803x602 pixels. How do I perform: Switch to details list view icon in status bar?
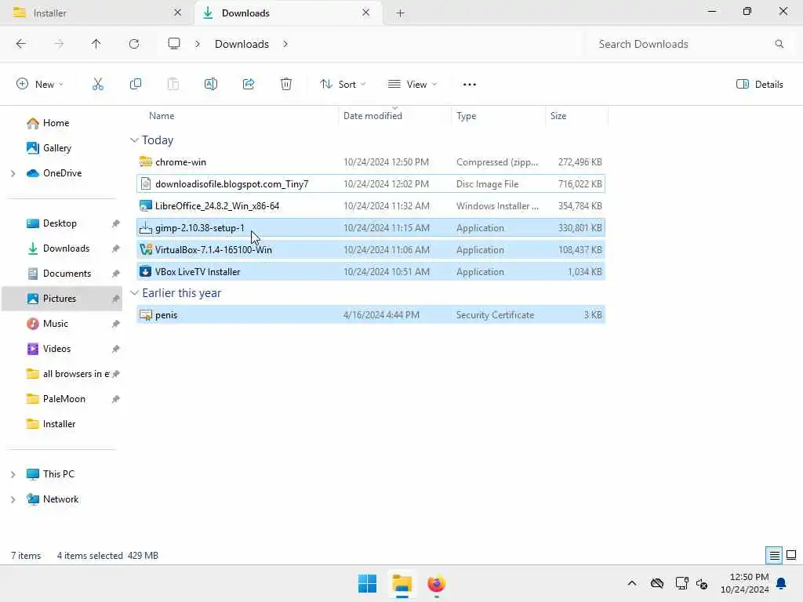point(774,556)
